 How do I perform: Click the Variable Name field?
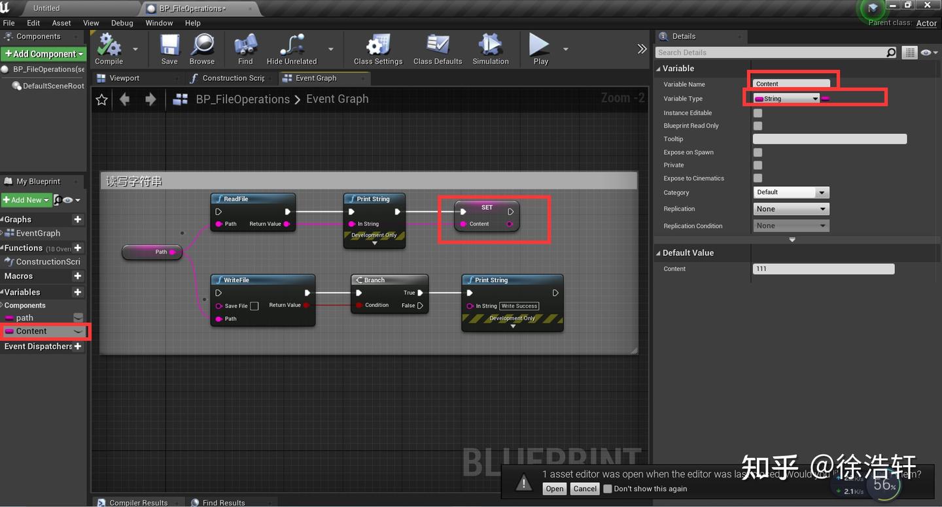[792, 84]
